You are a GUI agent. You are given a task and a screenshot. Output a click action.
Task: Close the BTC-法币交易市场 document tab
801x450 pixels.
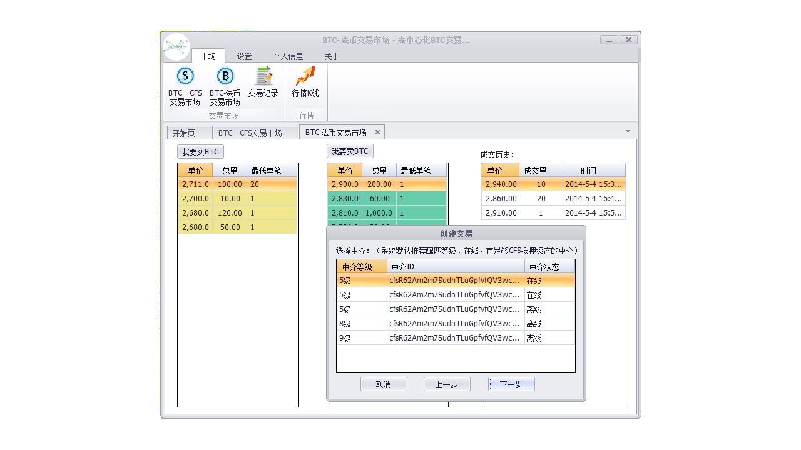377,132
